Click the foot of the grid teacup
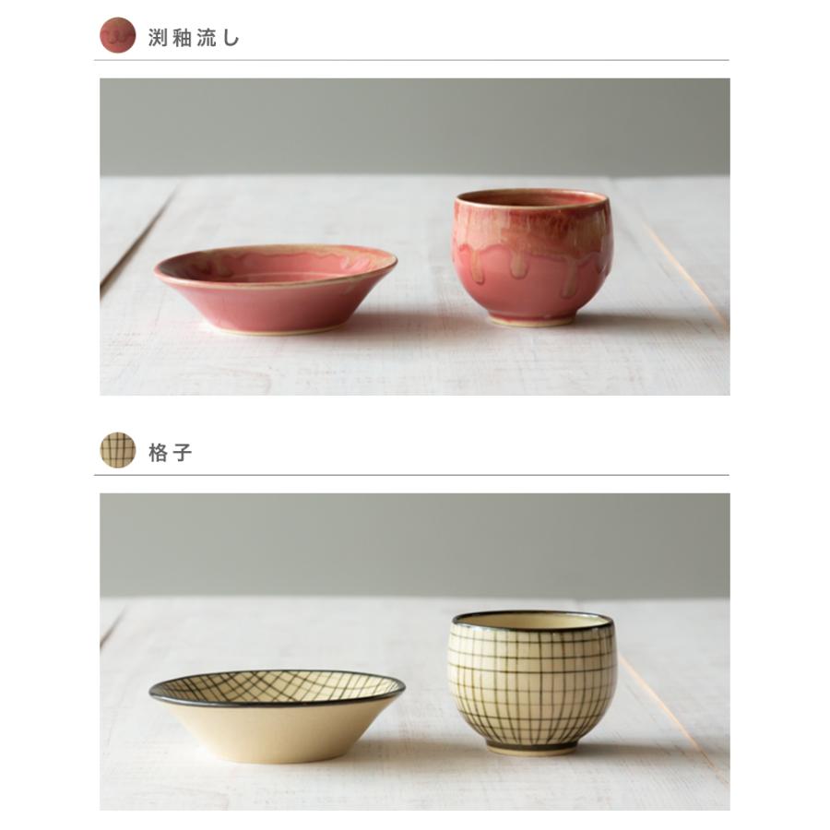The width and height of the screenshot is (830, 830). pos(531,749)
